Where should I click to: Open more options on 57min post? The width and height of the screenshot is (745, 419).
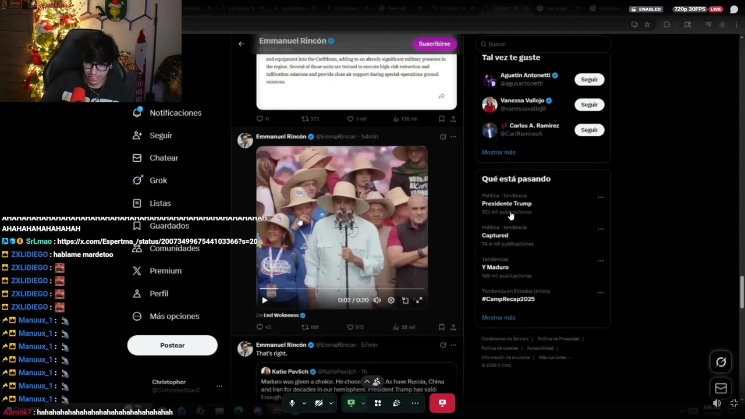point(453,345)
